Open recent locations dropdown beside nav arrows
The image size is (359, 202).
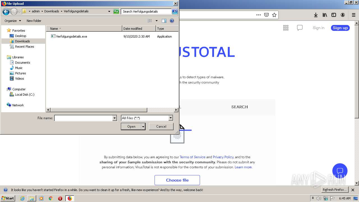19,12
